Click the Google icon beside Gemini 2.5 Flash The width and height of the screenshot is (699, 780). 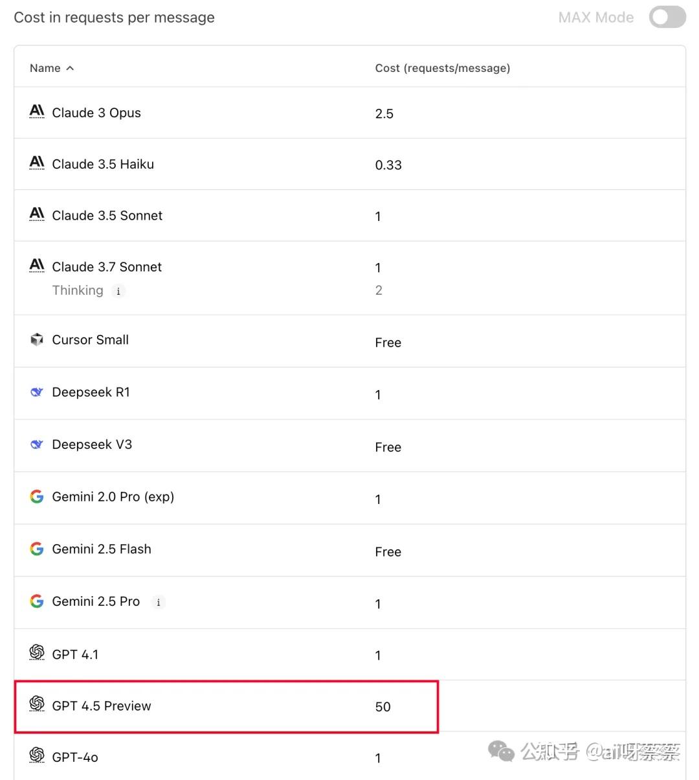(x=37, y=549)
